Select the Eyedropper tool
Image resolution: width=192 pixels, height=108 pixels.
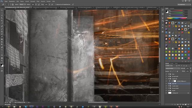[2, 23]
